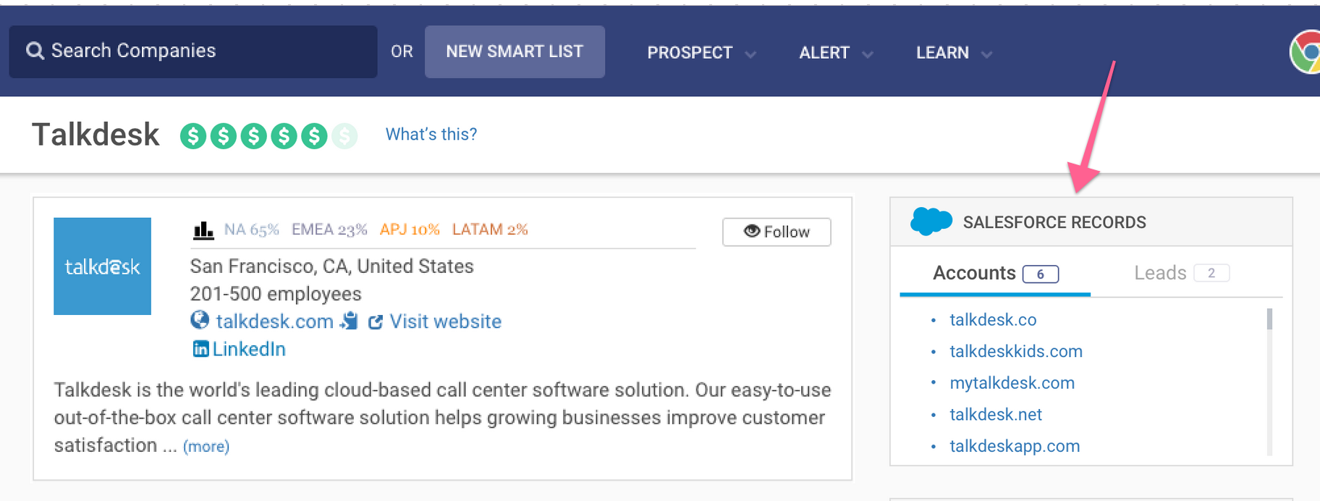The height and width of the screenshot is (501, 1320).
Task: Click the Talkdesk logo thumbnail
Action: coord(102,266)
